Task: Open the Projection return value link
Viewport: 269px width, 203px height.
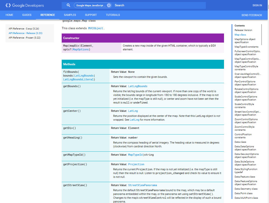Action: point(136,164)
